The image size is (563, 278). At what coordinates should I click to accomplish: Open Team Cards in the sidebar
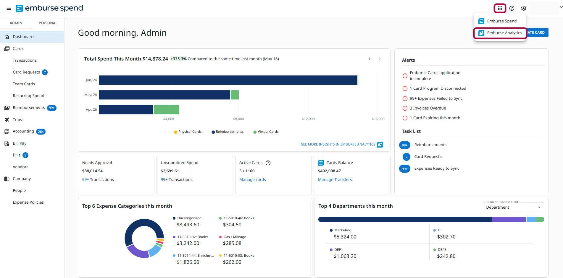tap(24, 84)
